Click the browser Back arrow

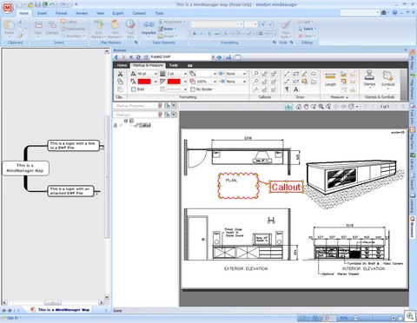116,57
